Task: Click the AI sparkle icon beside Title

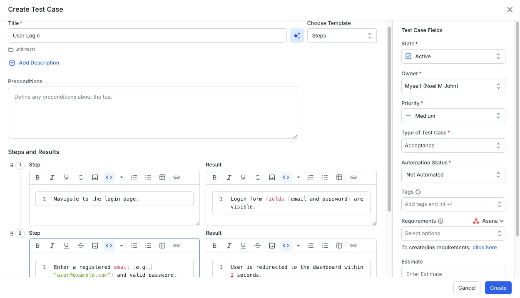Action: point(297,36)
